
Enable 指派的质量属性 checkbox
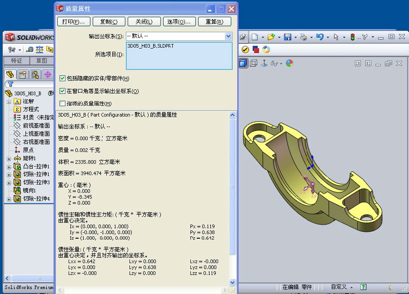[x=63, y=103]
